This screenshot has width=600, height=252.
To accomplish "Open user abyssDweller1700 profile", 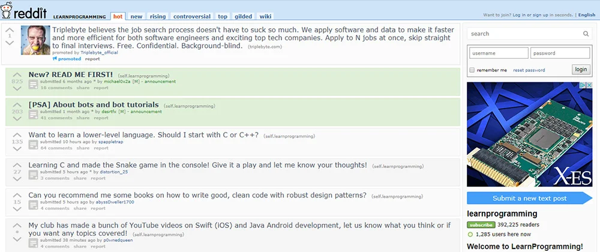I will [115, 202].
